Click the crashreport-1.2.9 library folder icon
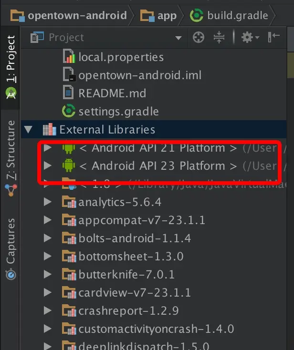The height and width of the screenshot is (350, 294). (69, 310)
